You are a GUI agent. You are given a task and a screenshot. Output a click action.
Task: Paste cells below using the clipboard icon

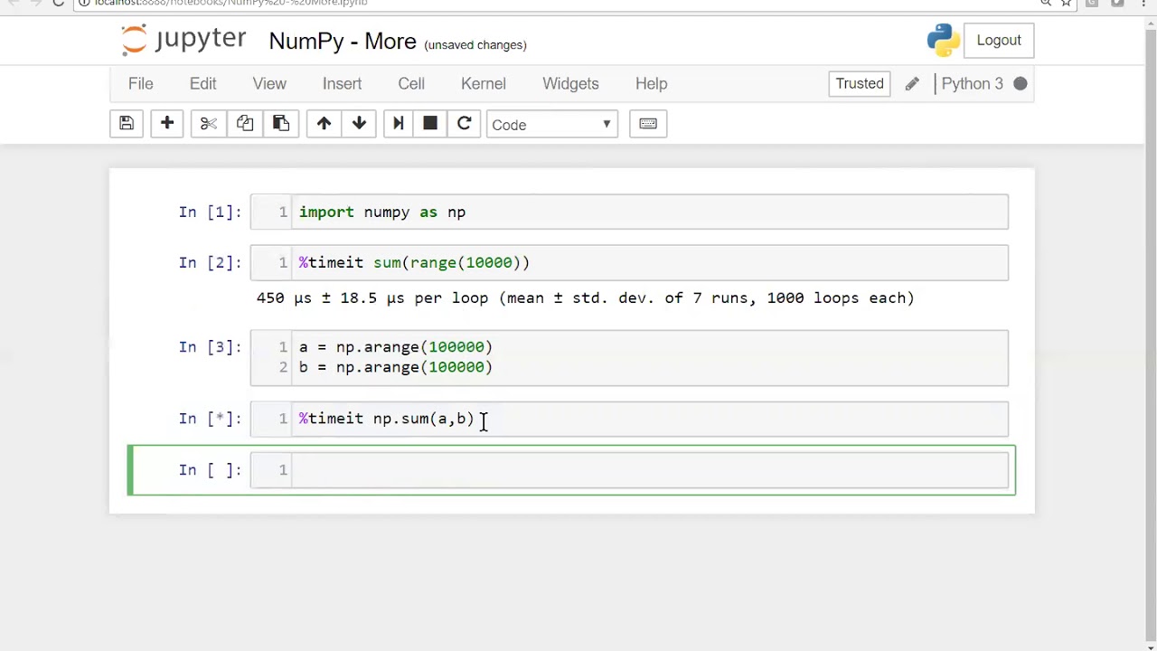[281, 124]
